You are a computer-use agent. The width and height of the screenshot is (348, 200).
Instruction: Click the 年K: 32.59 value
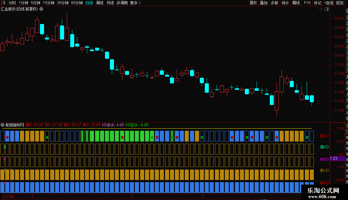point(91,125)
